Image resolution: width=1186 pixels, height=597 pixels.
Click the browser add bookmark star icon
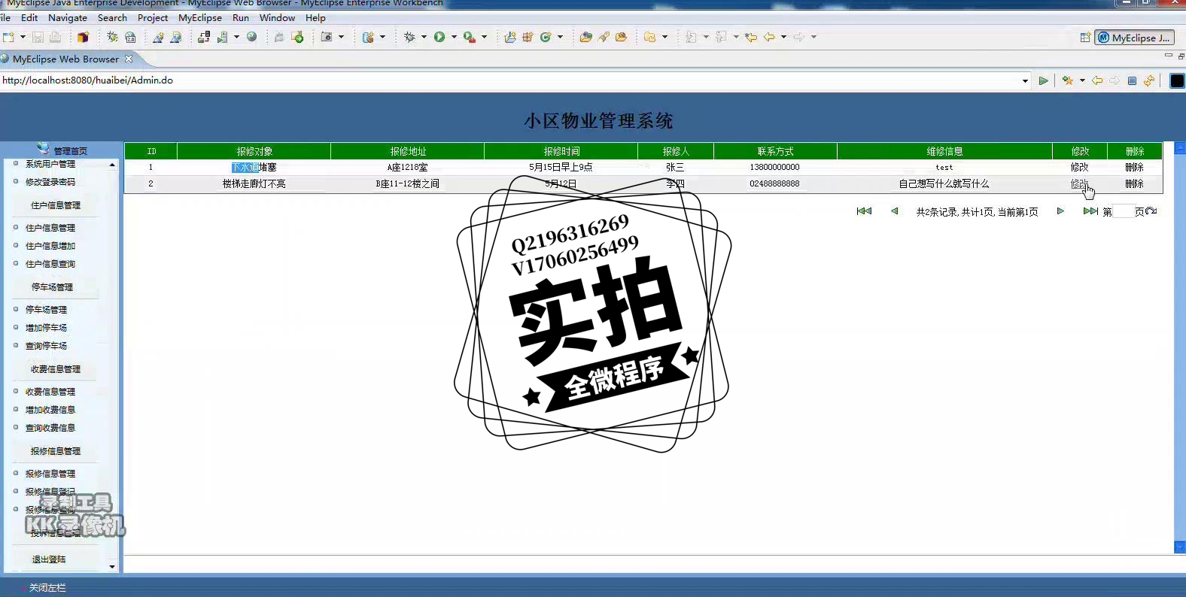coord(1068,80)
